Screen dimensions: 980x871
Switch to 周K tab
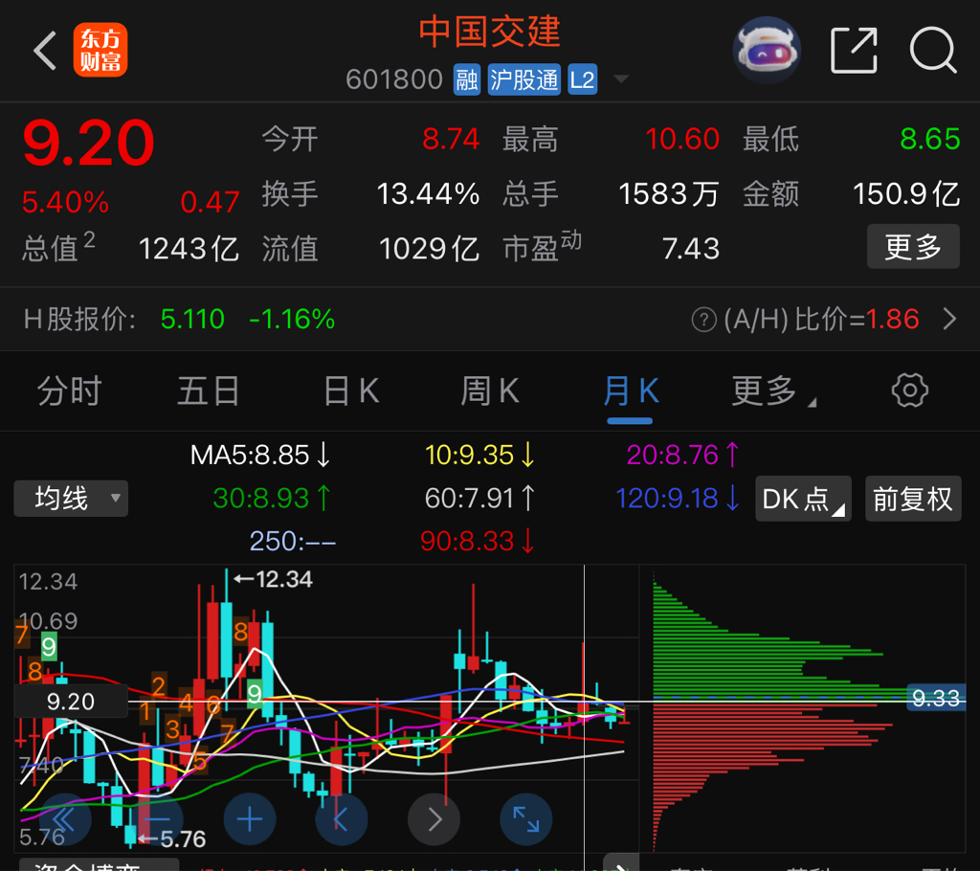tap(490, 391)
